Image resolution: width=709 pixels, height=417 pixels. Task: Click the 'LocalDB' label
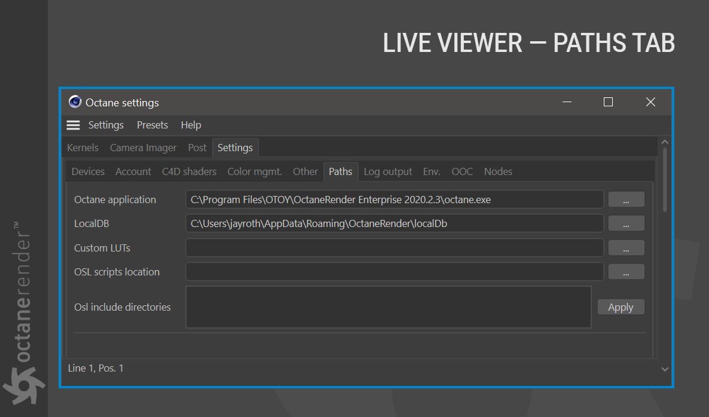point(91,223)
